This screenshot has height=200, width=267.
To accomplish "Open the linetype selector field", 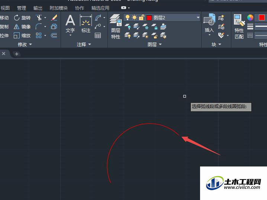I will (261, 35).
